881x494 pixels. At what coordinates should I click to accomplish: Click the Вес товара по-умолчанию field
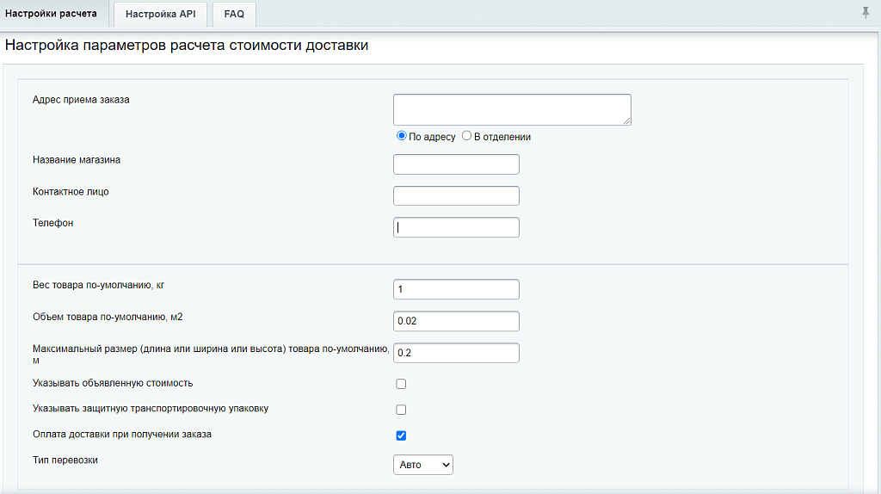click(x=456, y=289)
